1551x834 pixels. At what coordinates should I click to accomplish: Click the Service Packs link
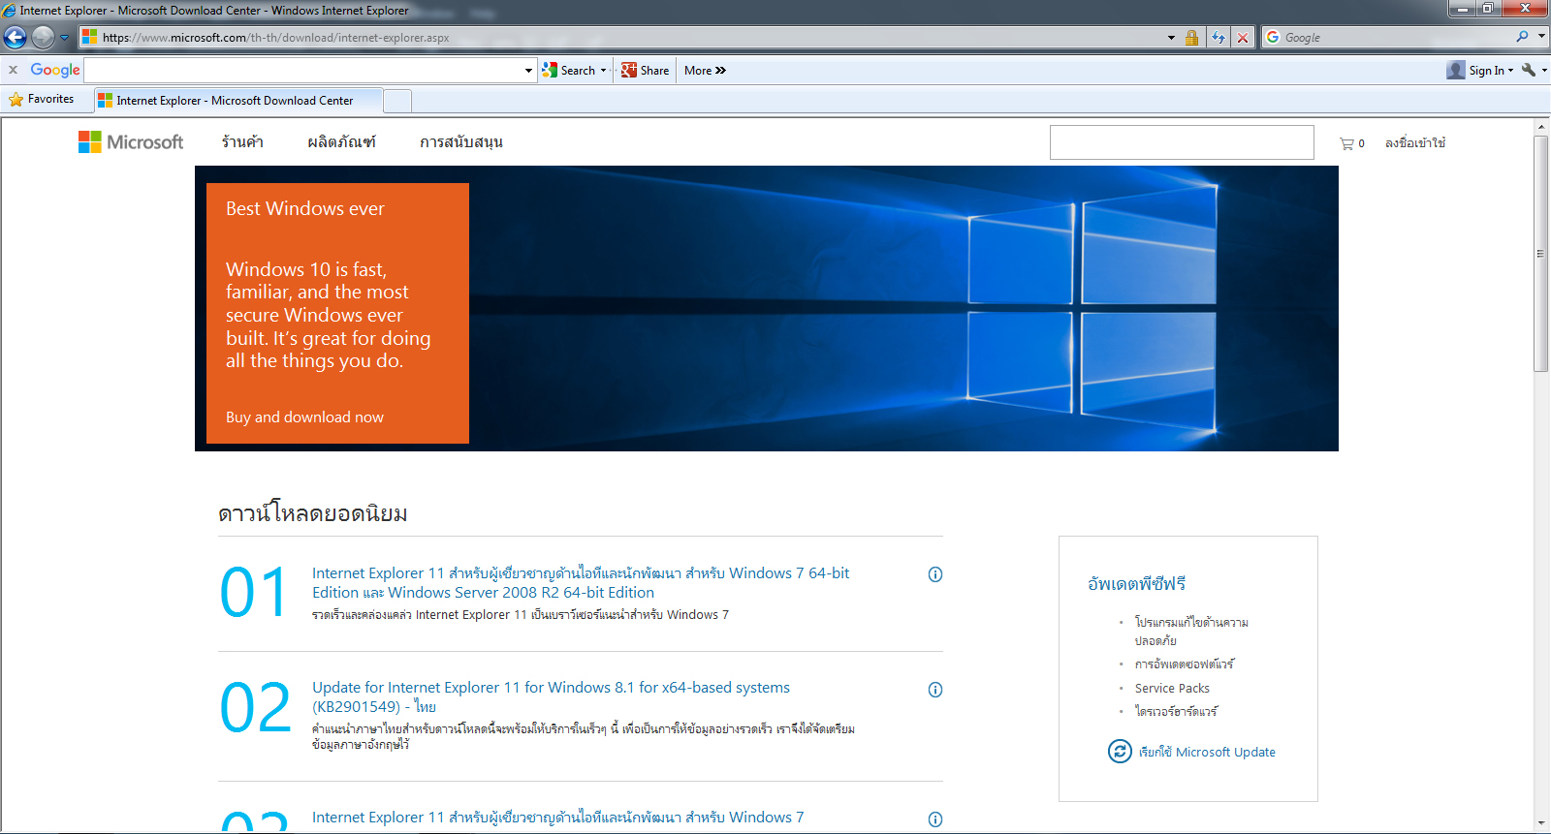point(1172,689)
